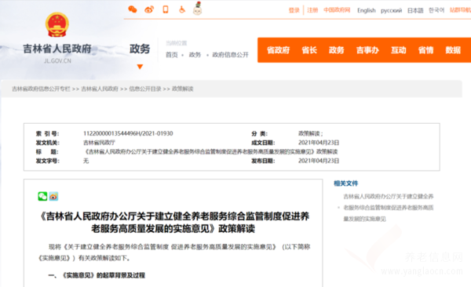Open the Weibo icon in top bar

[149, 9]
